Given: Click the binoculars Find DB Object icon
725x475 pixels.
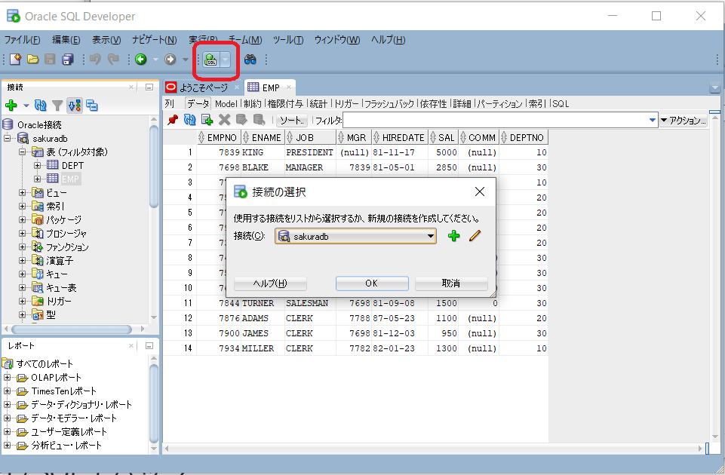Looking at the screenshot, I should point(250,59).
